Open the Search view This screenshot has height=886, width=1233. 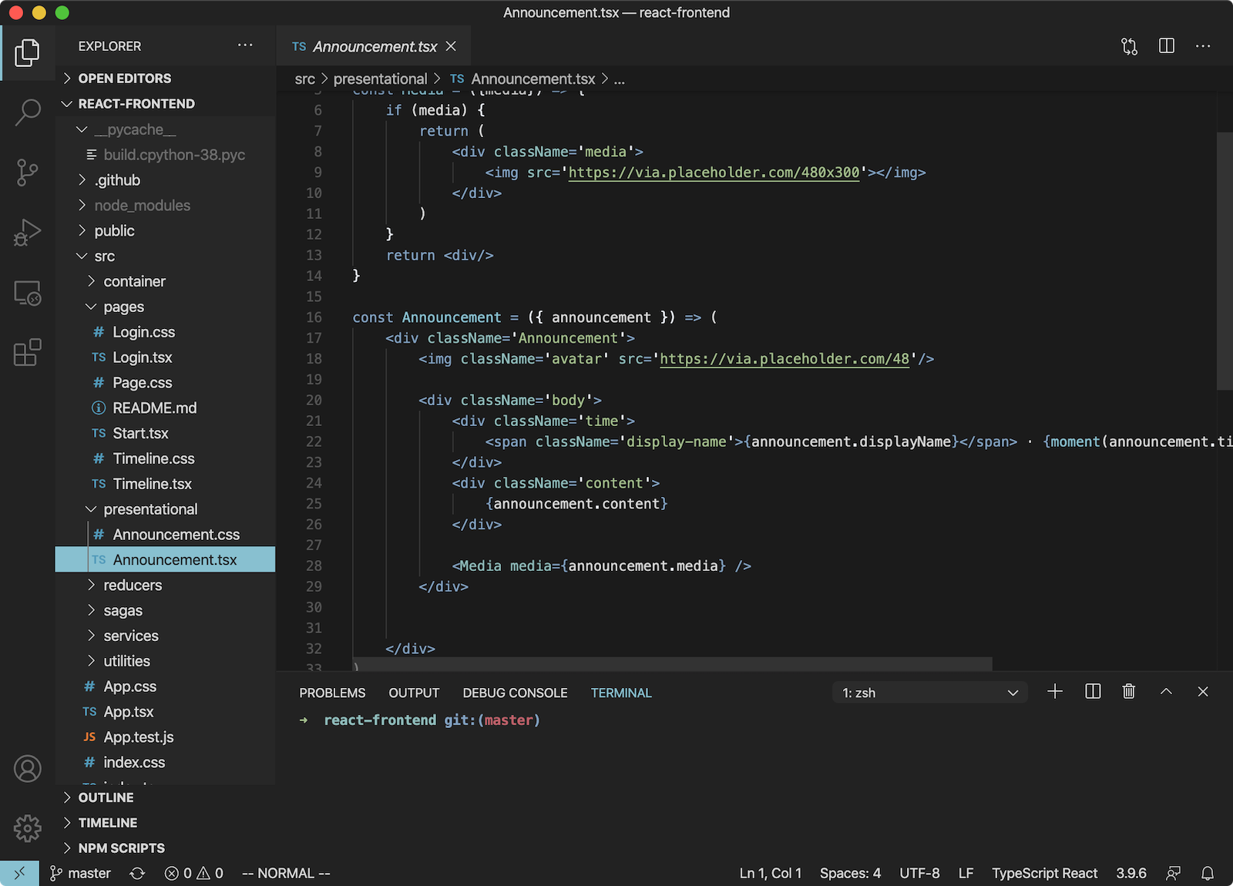pyautogui.click(x=28, y=112)
